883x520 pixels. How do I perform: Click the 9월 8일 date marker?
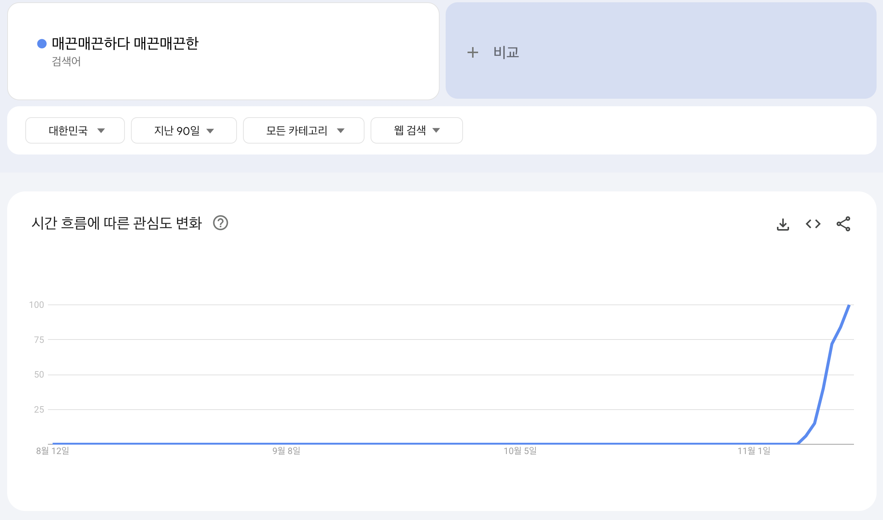(x=286, y=450)
